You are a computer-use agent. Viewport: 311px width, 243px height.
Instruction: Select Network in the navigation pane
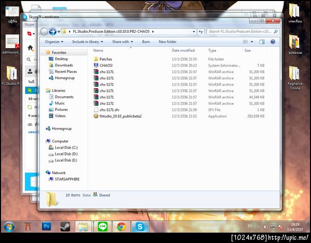click(59, 173)
